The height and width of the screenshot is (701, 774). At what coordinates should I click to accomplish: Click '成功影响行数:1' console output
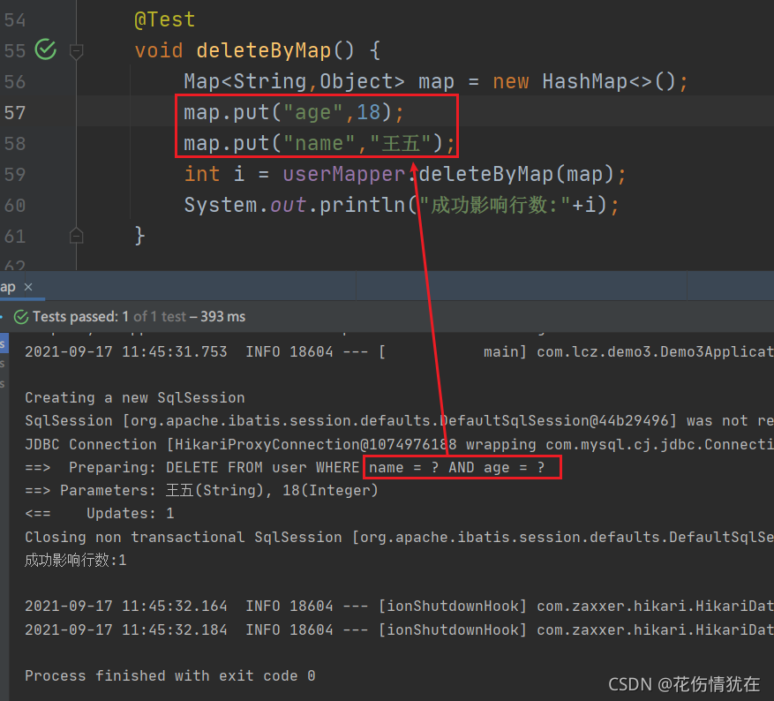[x=76, y=561]
